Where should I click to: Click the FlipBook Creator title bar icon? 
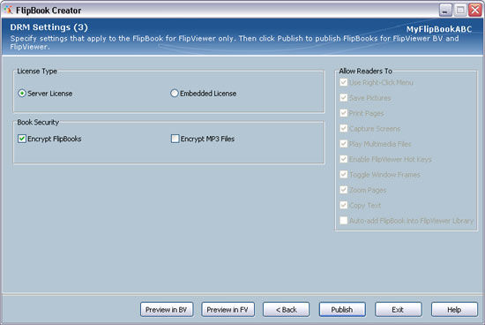click(x=8, y=11)
